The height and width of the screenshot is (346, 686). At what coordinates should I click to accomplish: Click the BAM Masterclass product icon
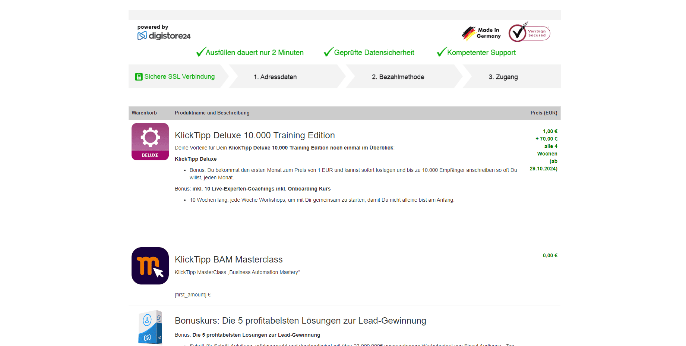click(150, 266)
